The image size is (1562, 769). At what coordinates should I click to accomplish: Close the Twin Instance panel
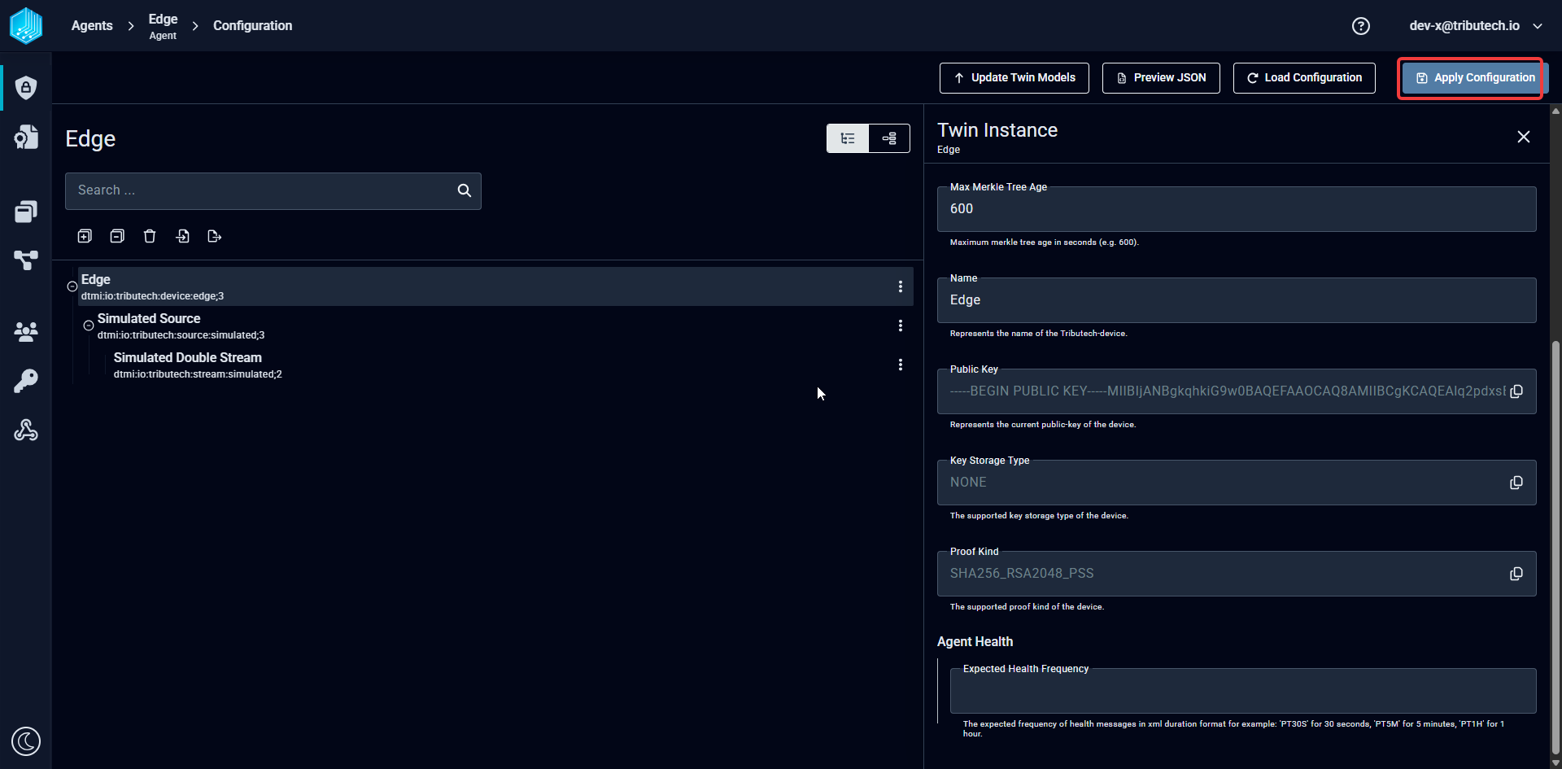(1524, 137)
